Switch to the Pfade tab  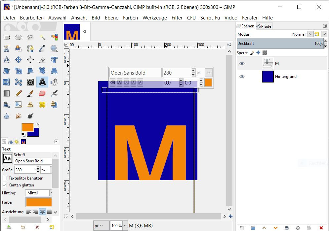(x=264, y=26)
